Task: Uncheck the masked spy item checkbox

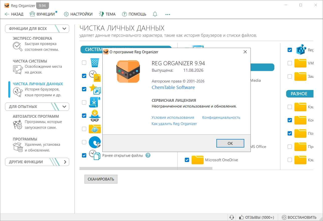Action: [84, 115]
